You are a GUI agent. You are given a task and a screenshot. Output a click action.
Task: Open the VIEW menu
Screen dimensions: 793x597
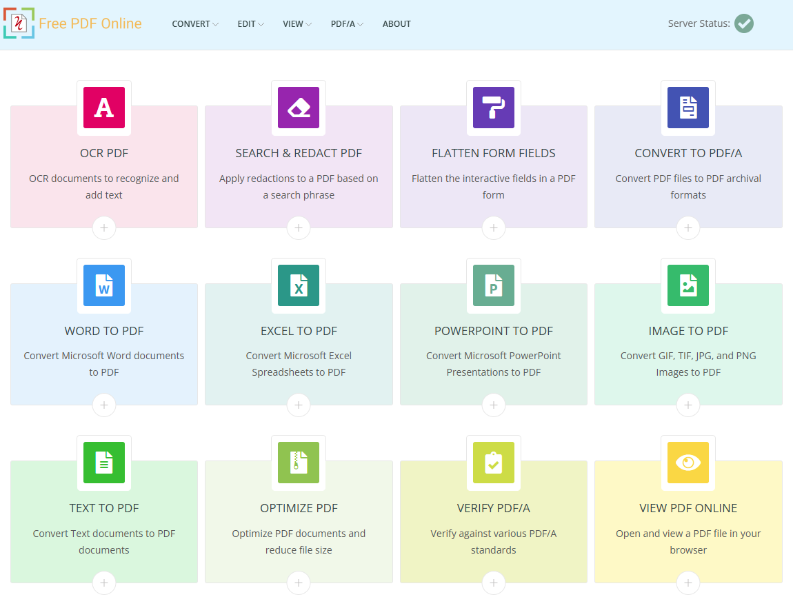[297, 23]
